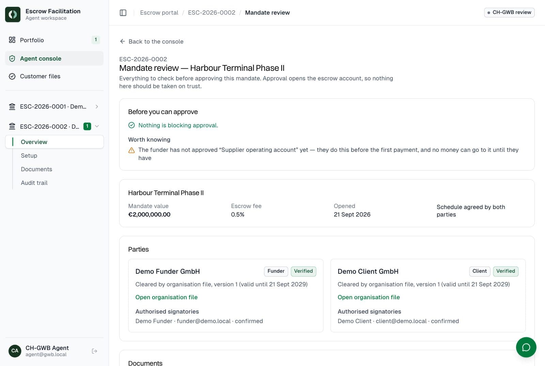Click the Documents section heading in main panel
Viewport: 545px width, 366px height.
(145, 363)
